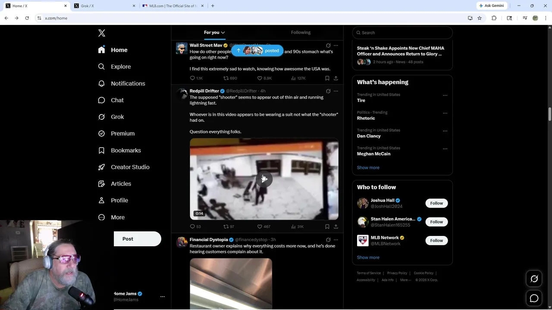This screenshot has width=552, height=310.
Task: Open Explore page
Action: 114,67
